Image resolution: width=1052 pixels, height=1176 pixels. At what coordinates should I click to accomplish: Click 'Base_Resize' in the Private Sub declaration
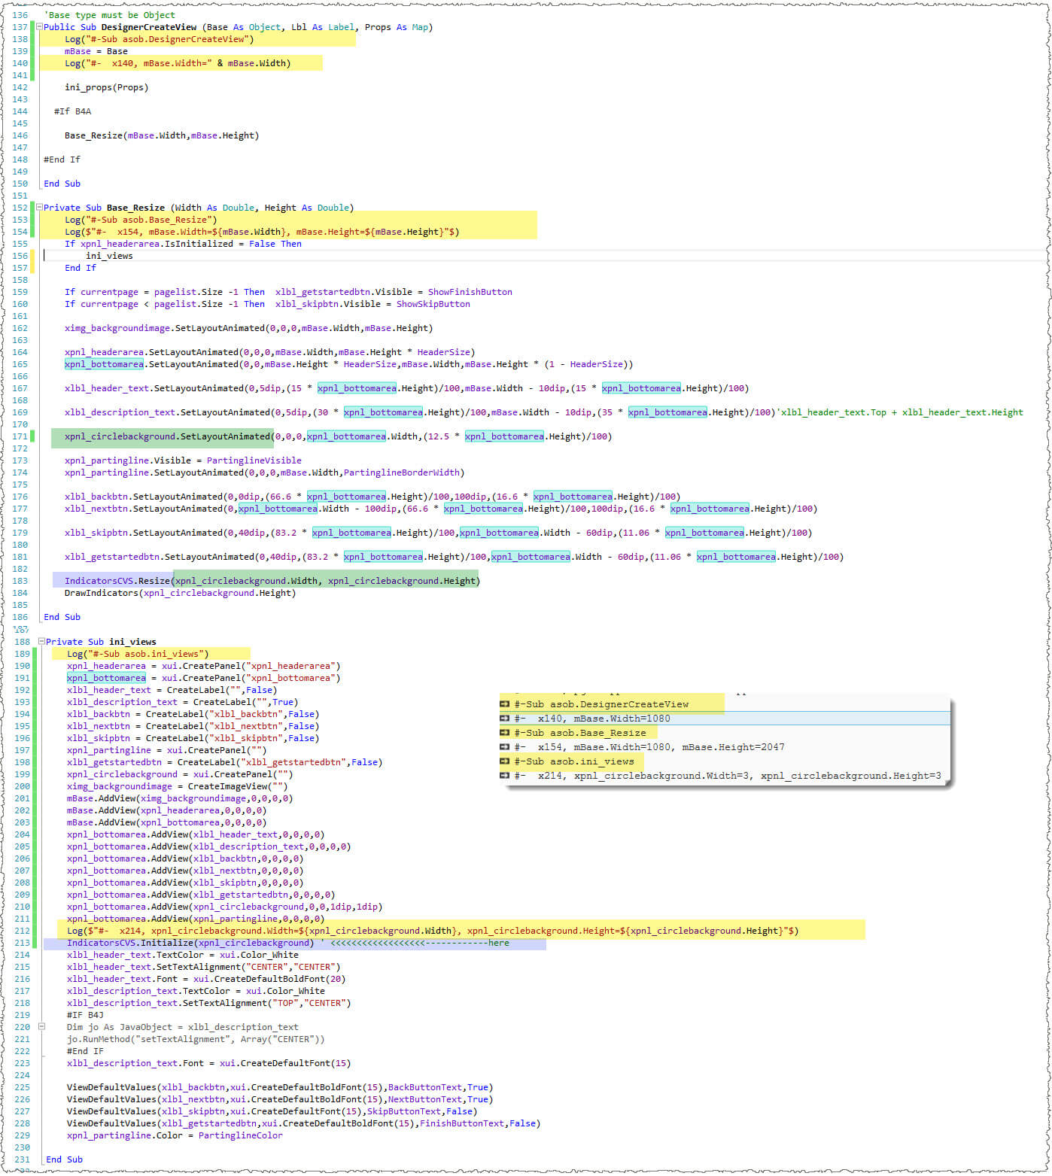[135, 208]
